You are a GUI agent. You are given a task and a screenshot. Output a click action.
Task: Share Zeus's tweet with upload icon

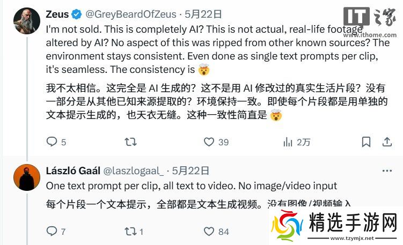387,142
